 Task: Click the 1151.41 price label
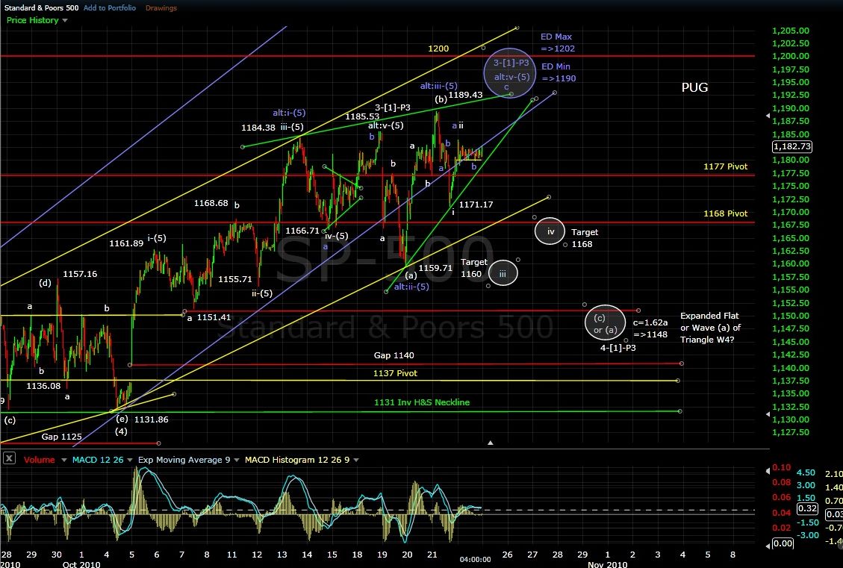214,317
